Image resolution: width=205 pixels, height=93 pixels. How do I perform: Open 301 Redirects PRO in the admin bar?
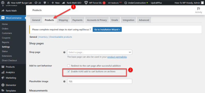(115, 3)
